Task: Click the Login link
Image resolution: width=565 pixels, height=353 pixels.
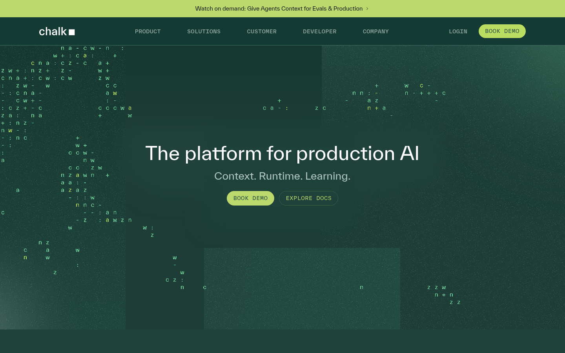Action: [x=458, y=31]
